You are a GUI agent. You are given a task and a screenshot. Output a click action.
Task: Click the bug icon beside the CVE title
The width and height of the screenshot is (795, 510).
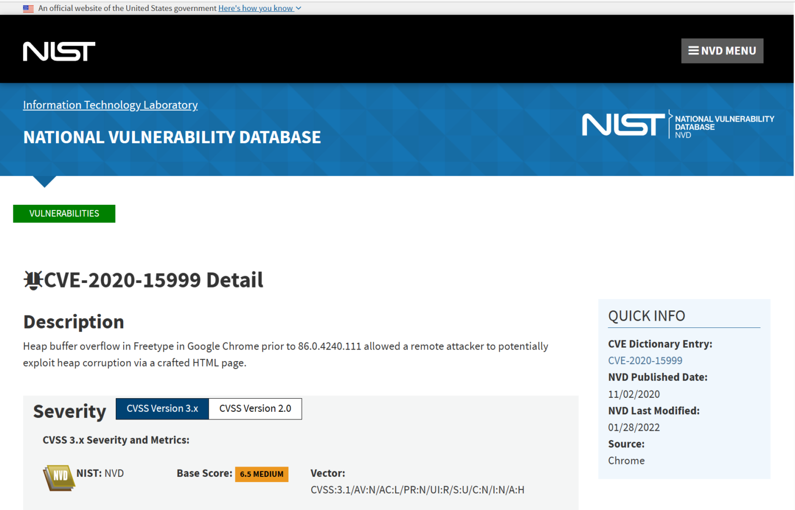pyautogui.click(x=33, y=279)
